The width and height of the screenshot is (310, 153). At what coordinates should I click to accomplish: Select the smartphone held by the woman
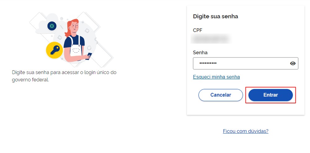click(x=89, y=56)
